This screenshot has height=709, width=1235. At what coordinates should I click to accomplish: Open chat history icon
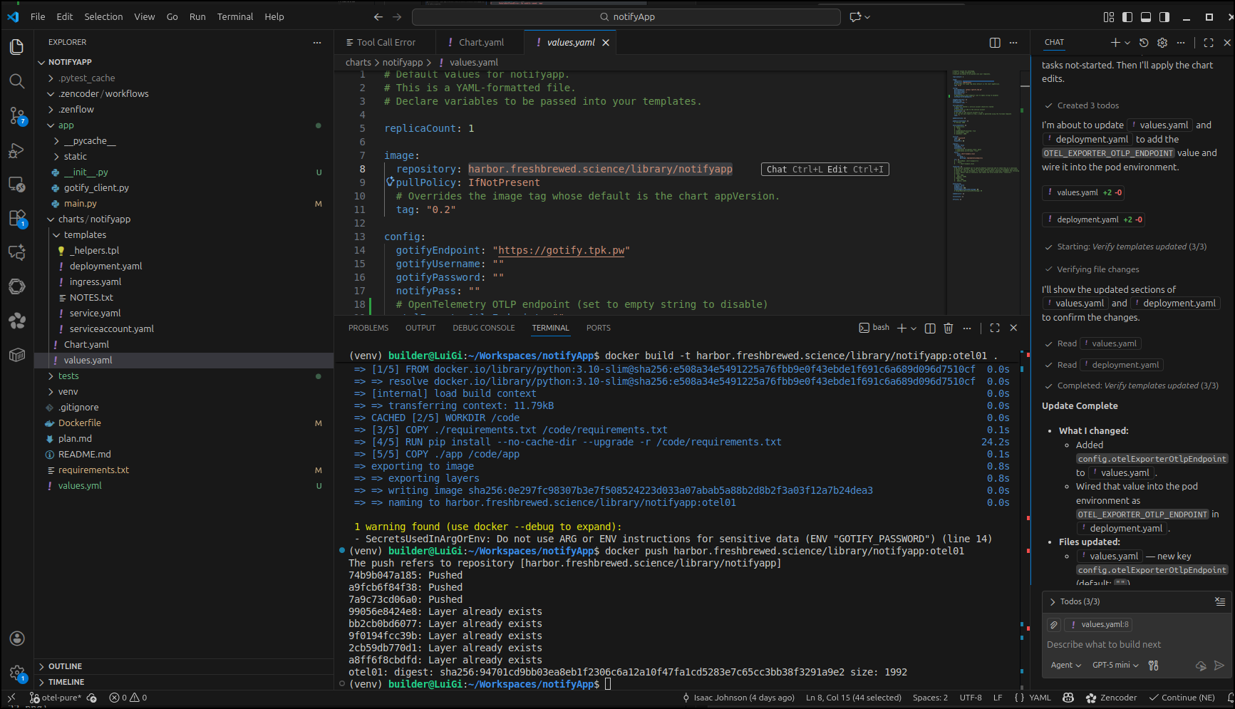click(1144, 43)
